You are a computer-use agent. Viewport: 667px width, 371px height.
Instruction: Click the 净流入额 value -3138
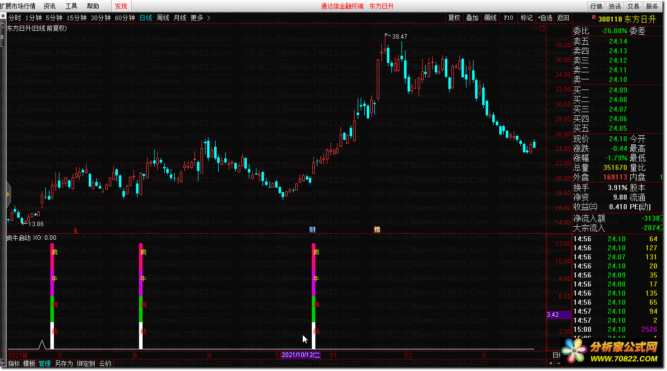651,219
